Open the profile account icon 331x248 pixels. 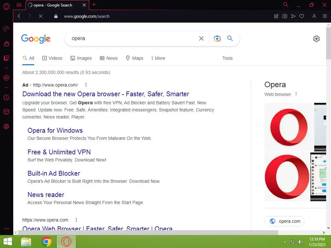[x=314, y=16]
